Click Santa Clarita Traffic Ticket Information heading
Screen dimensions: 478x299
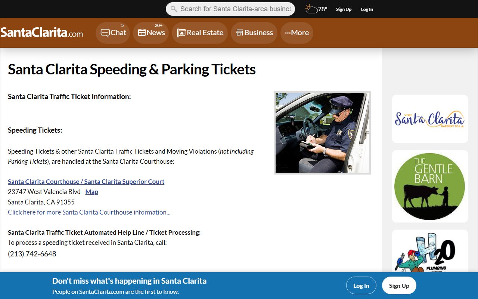[69, 97]
